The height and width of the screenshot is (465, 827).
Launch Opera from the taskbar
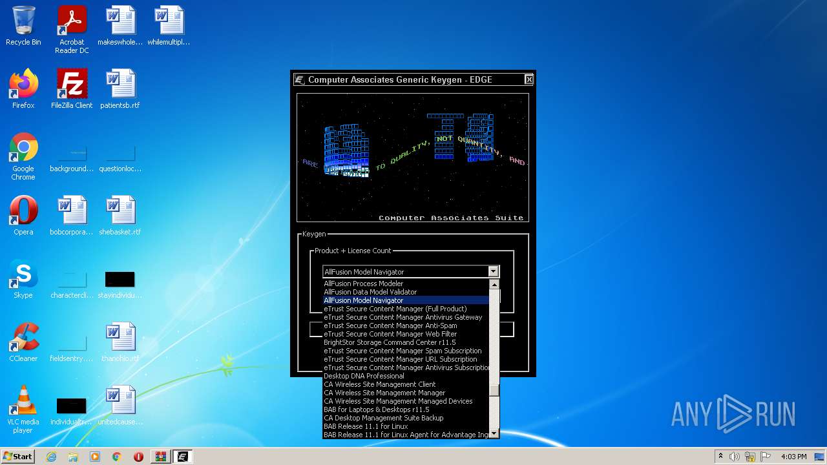coord(139,457)
